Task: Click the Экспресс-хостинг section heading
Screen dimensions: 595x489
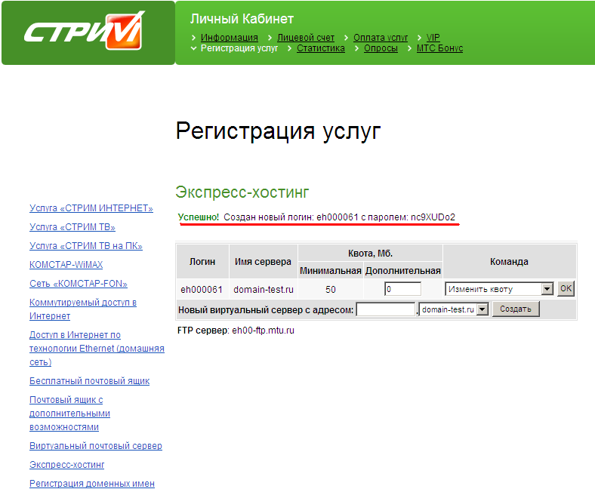Action: tap(242, 192)
